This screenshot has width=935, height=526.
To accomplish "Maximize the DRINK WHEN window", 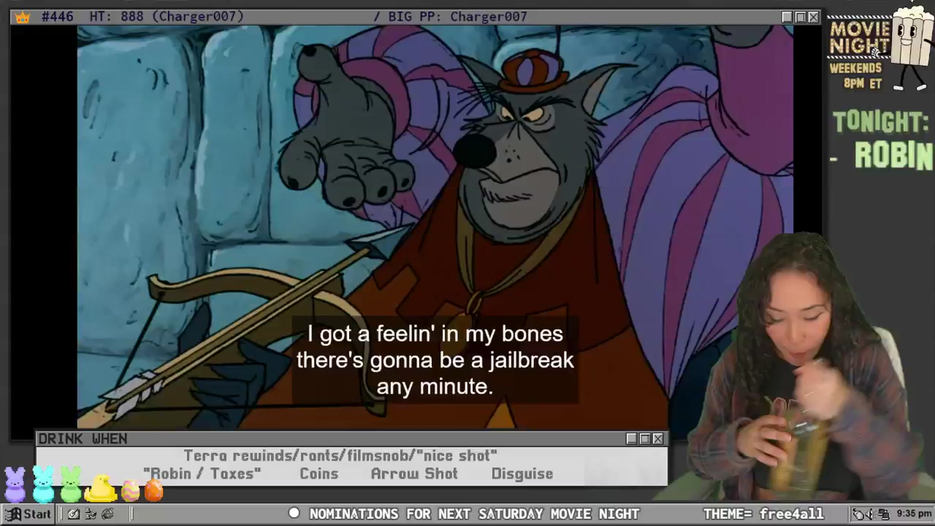I will (x=645, y=439).
